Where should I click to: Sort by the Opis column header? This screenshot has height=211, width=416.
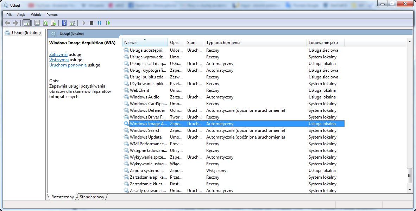(x=176, y=43)
